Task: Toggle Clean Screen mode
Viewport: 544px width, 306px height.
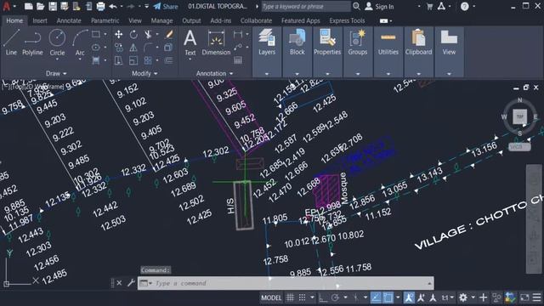Action: point(524,297)
